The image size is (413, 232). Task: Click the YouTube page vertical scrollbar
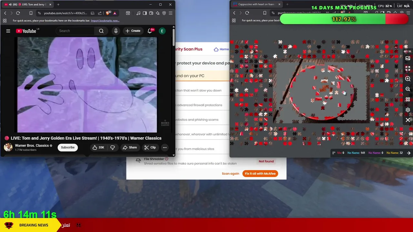pyautogui.click(x=174, y=37)
